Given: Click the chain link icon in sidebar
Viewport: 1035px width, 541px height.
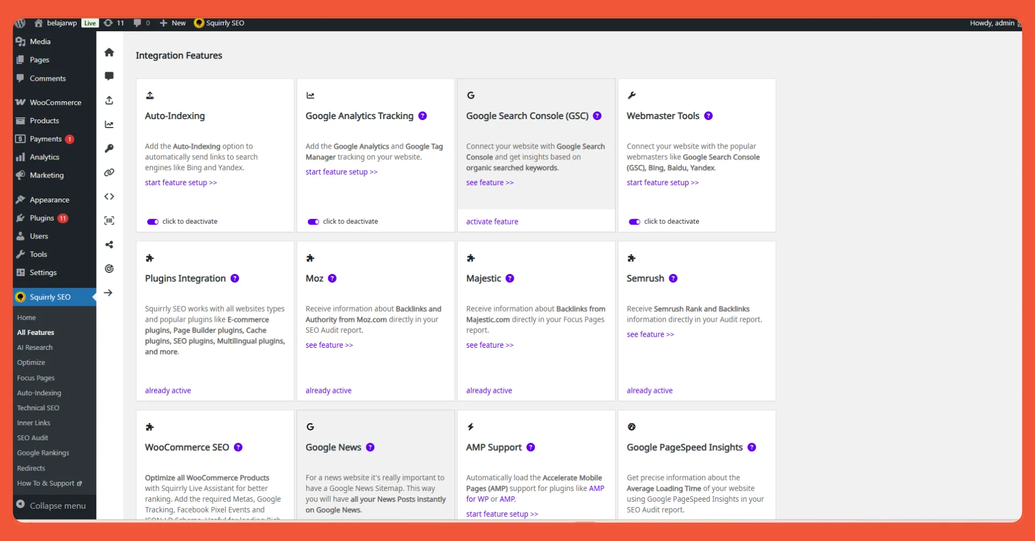Looking at the screenshot, I should (x=109, y=173).
